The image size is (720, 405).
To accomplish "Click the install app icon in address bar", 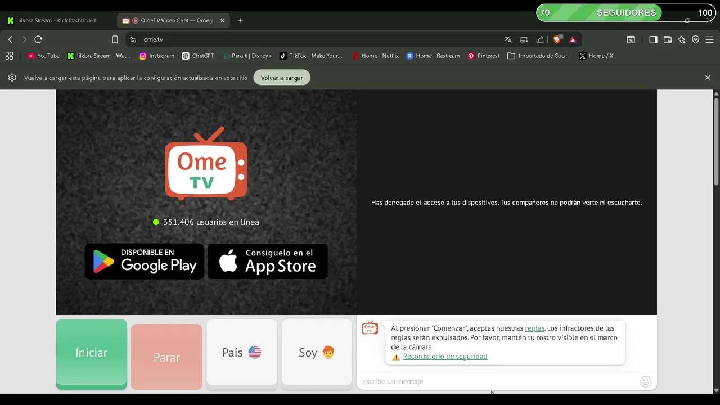I will click(x=524, y=39).
